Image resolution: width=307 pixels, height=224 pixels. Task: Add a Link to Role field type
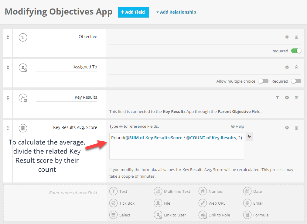[215, 215]
